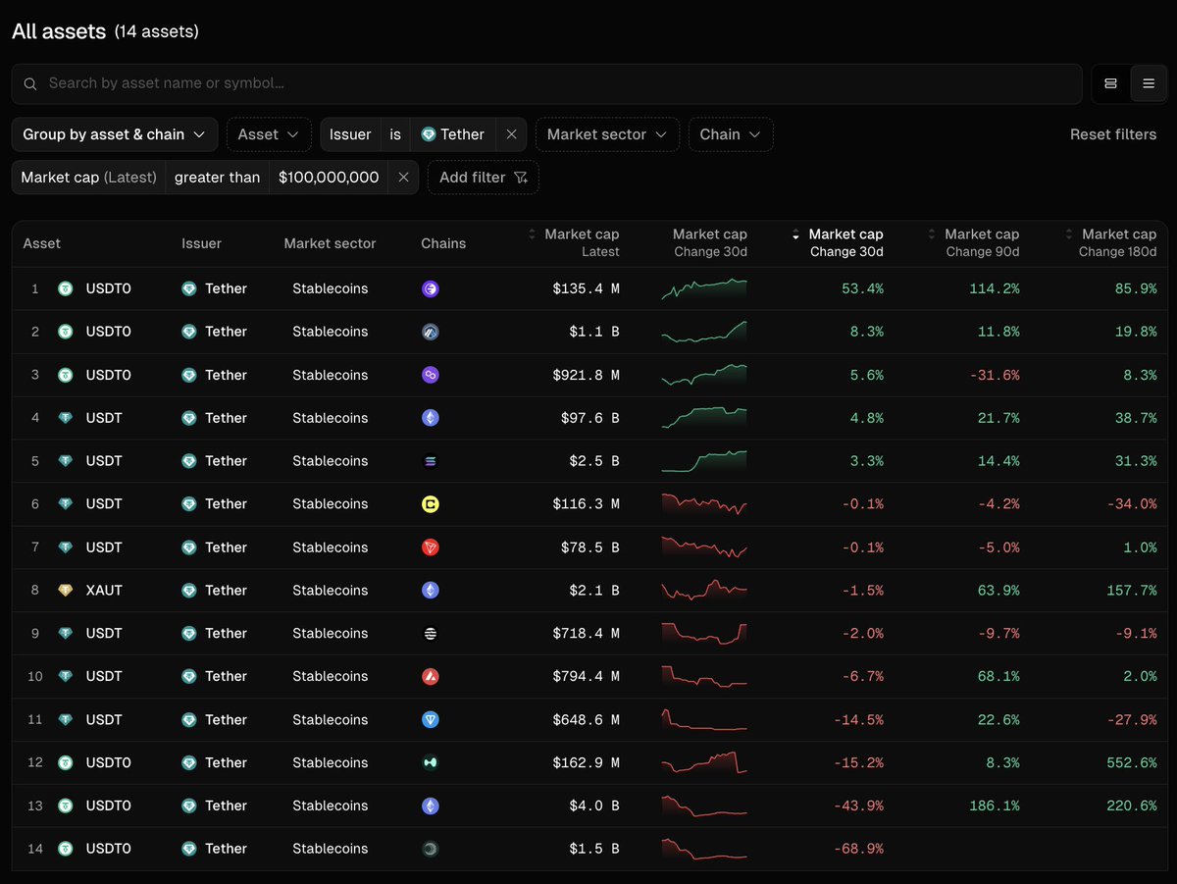Click the XAUT gold asset icon
1177x884 pixels.
(66, 591)
